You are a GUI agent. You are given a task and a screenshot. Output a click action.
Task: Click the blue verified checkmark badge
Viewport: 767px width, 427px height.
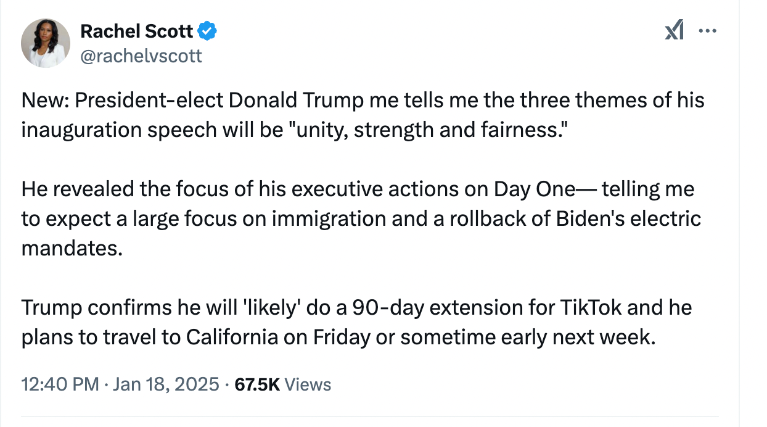pyautogui.click(x=208, y=30)
